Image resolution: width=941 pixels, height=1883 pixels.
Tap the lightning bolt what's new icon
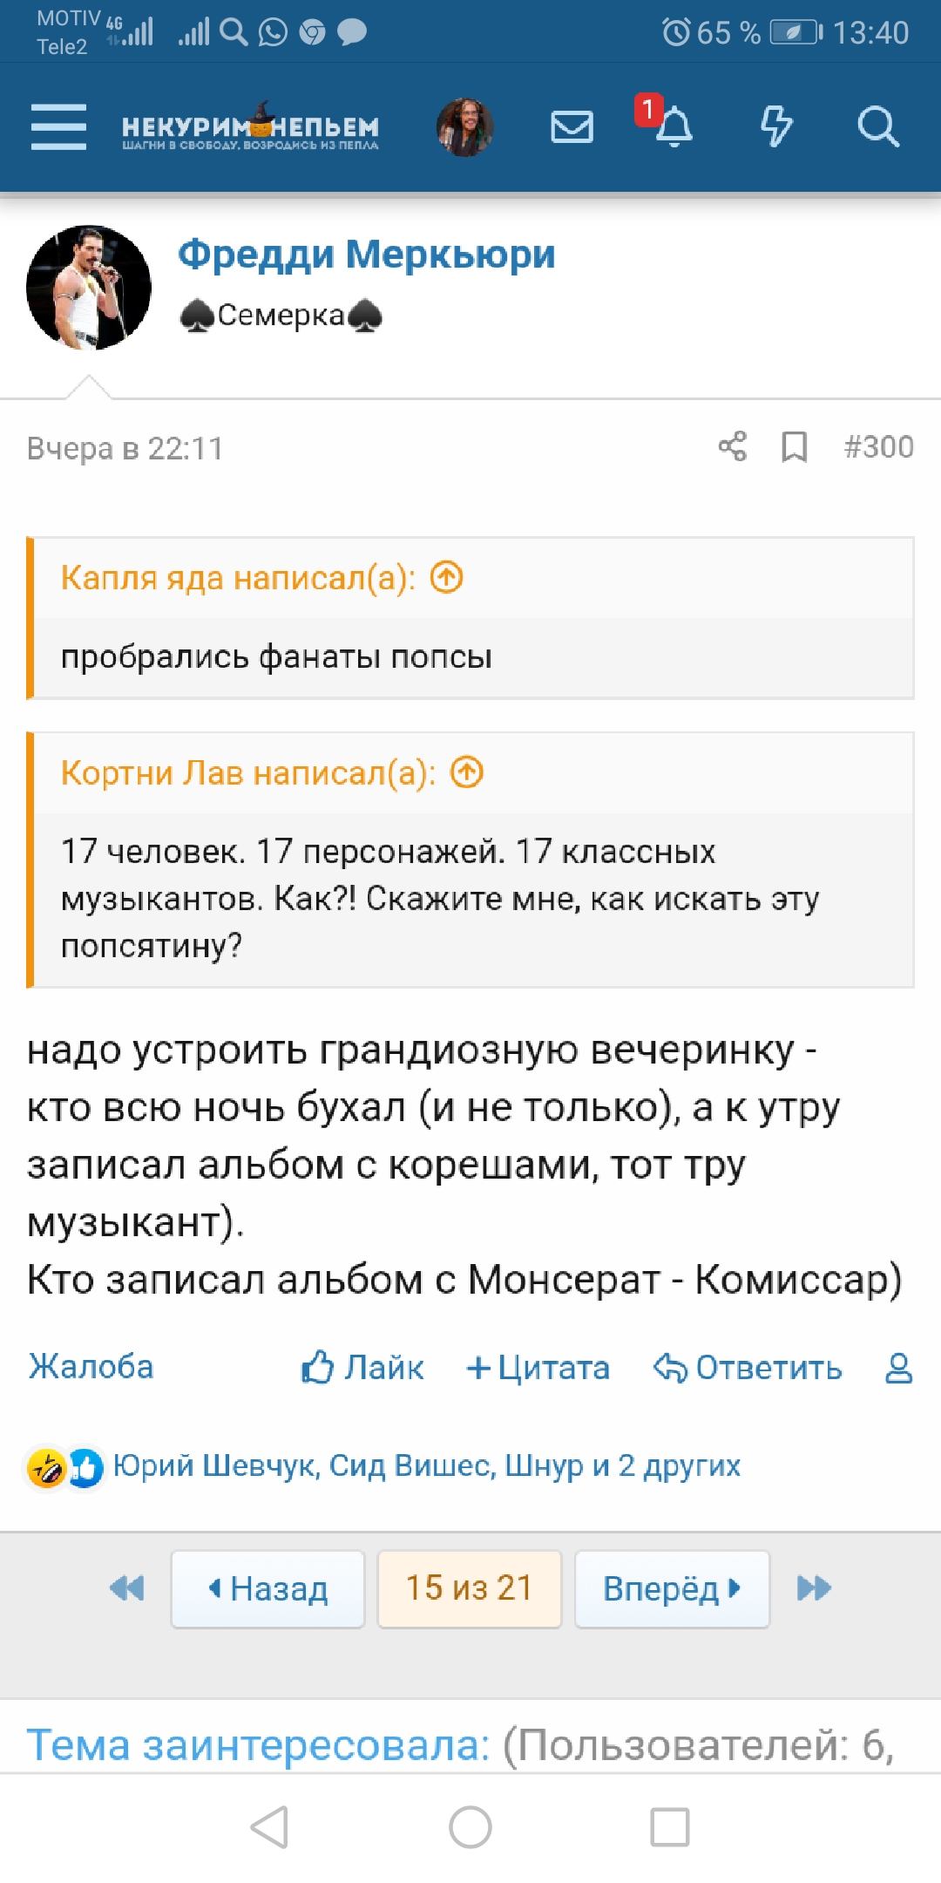775,127
